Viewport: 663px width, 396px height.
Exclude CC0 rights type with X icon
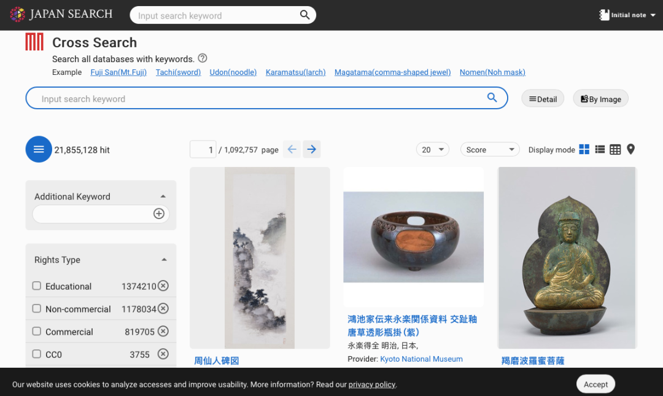[x=163, y=354]
